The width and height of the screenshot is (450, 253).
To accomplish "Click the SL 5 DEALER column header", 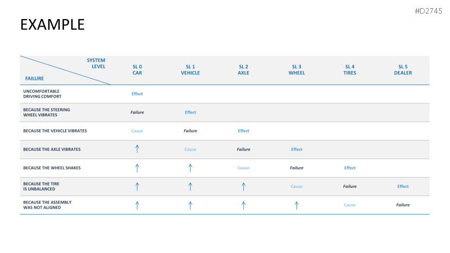I will click(403, 70).
